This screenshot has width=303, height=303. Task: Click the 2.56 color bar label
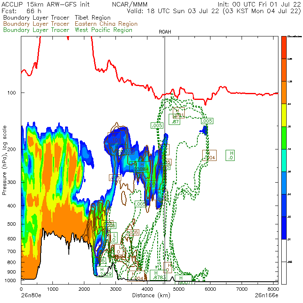pyautogui.click(x=289, y=59)
